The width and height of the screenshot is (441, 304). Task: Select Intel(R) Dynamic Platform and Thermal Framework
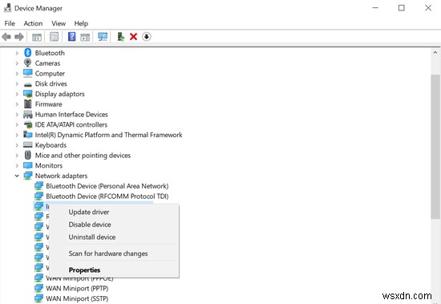(x=108, y=135)
